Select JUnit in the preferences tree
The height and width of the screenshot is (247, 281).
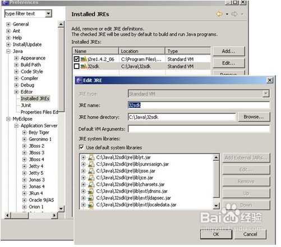[x=26, y=106]
